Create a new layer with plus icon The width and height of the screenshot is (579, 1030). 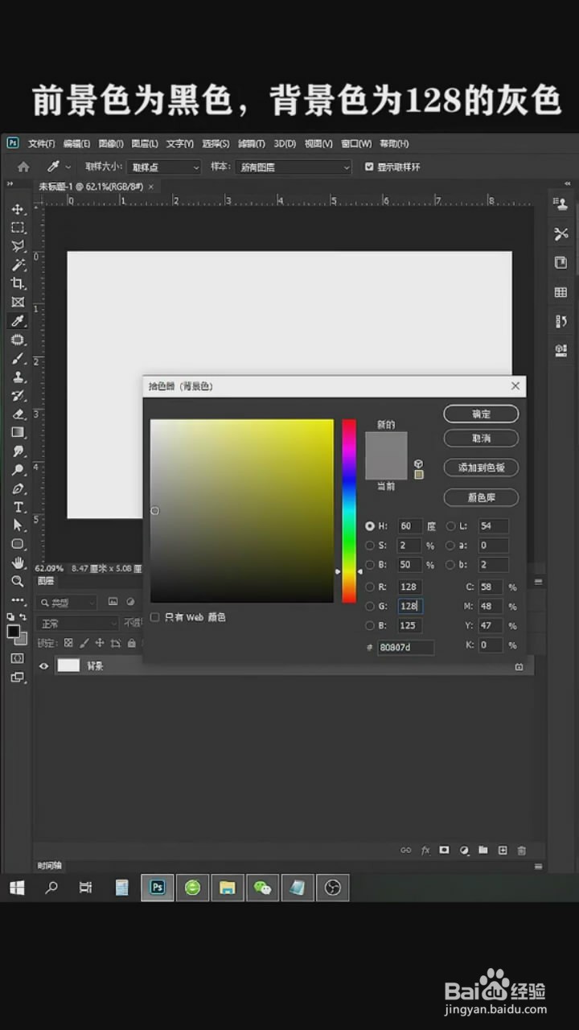tap(503, 850)
